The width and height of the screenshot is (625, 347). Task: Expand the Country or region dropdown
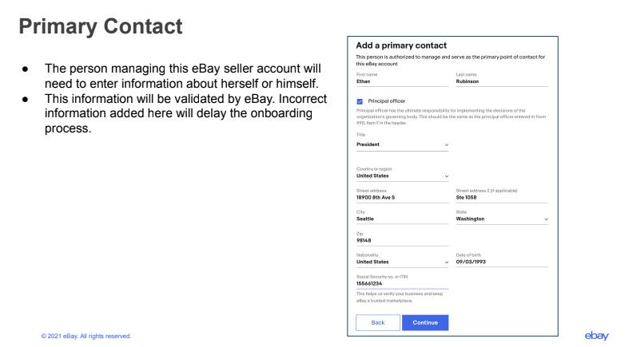pos(402,175)
